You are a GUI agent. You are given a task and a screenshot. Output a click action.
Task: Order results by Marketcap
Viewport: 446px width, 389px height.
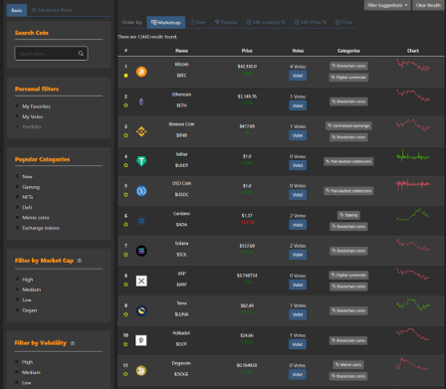[166, 23]
